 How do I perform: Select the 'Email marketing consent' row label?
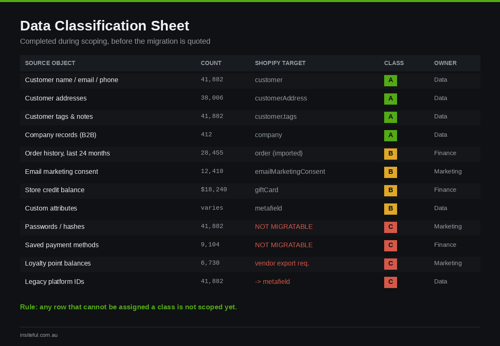(x=62, y=171)
